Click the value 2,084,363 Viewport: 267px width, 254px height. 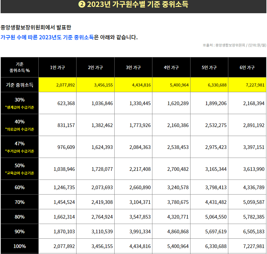click(140, 147)
